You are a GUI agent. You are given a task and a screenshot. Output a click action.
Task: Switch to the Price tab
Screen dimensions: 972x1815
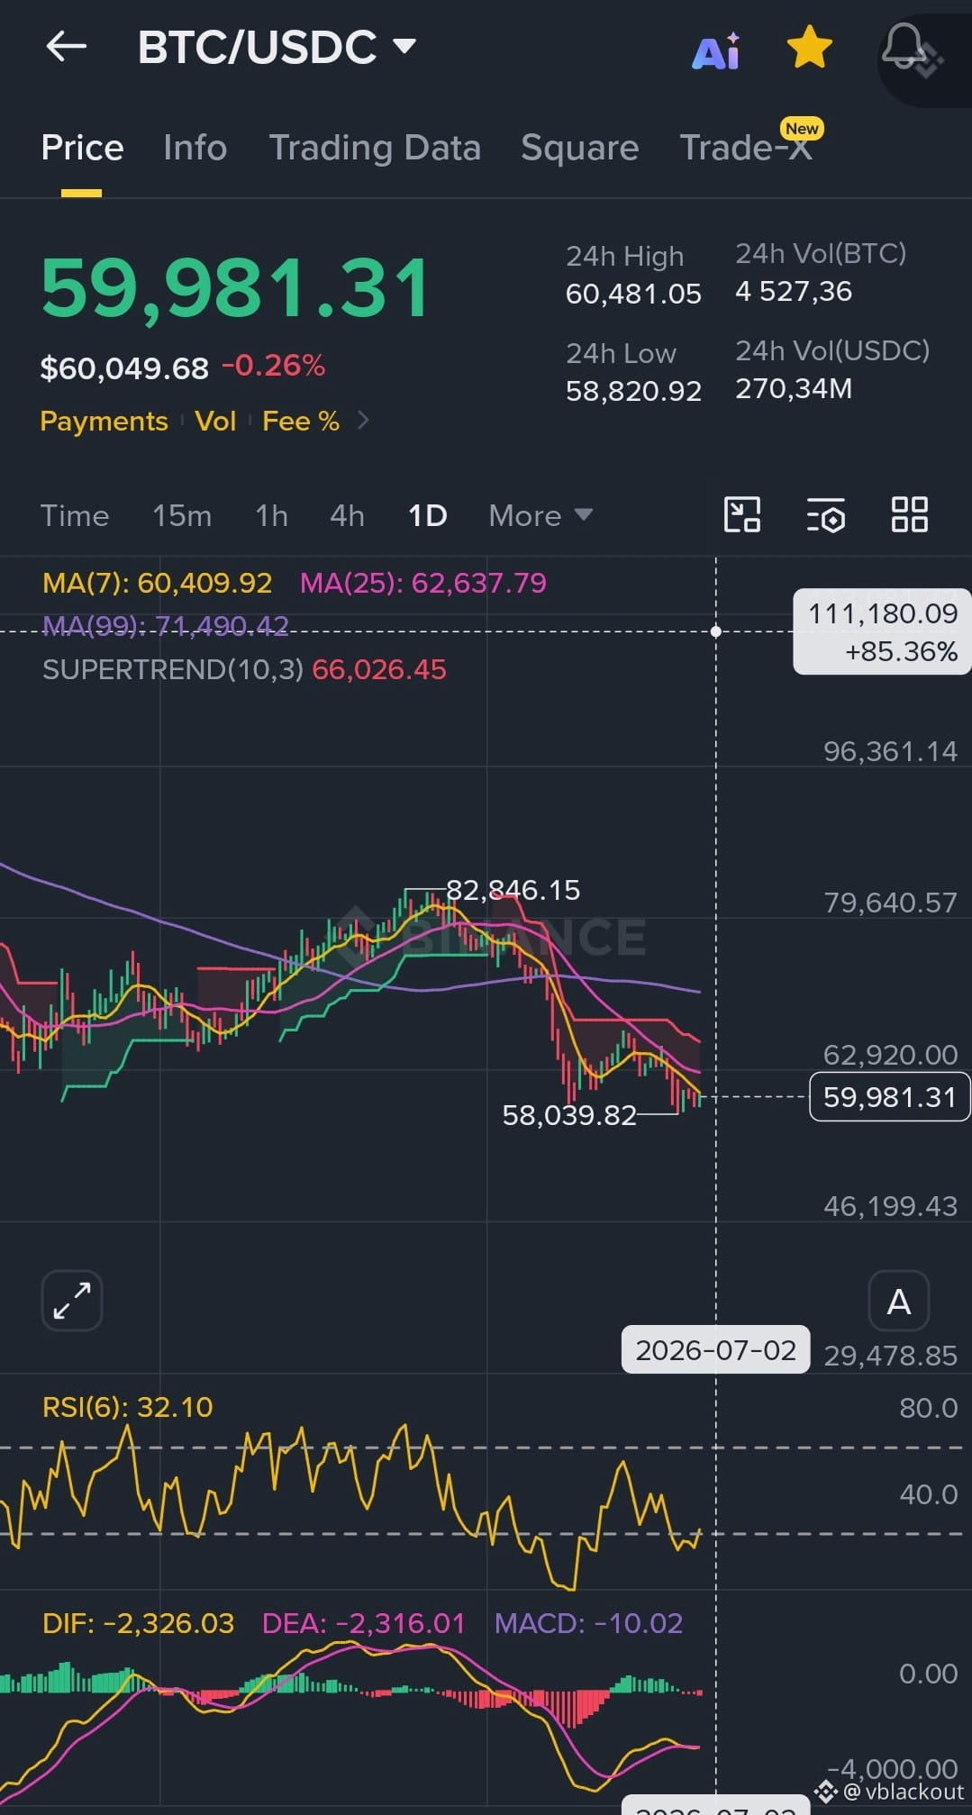[82, 148]
